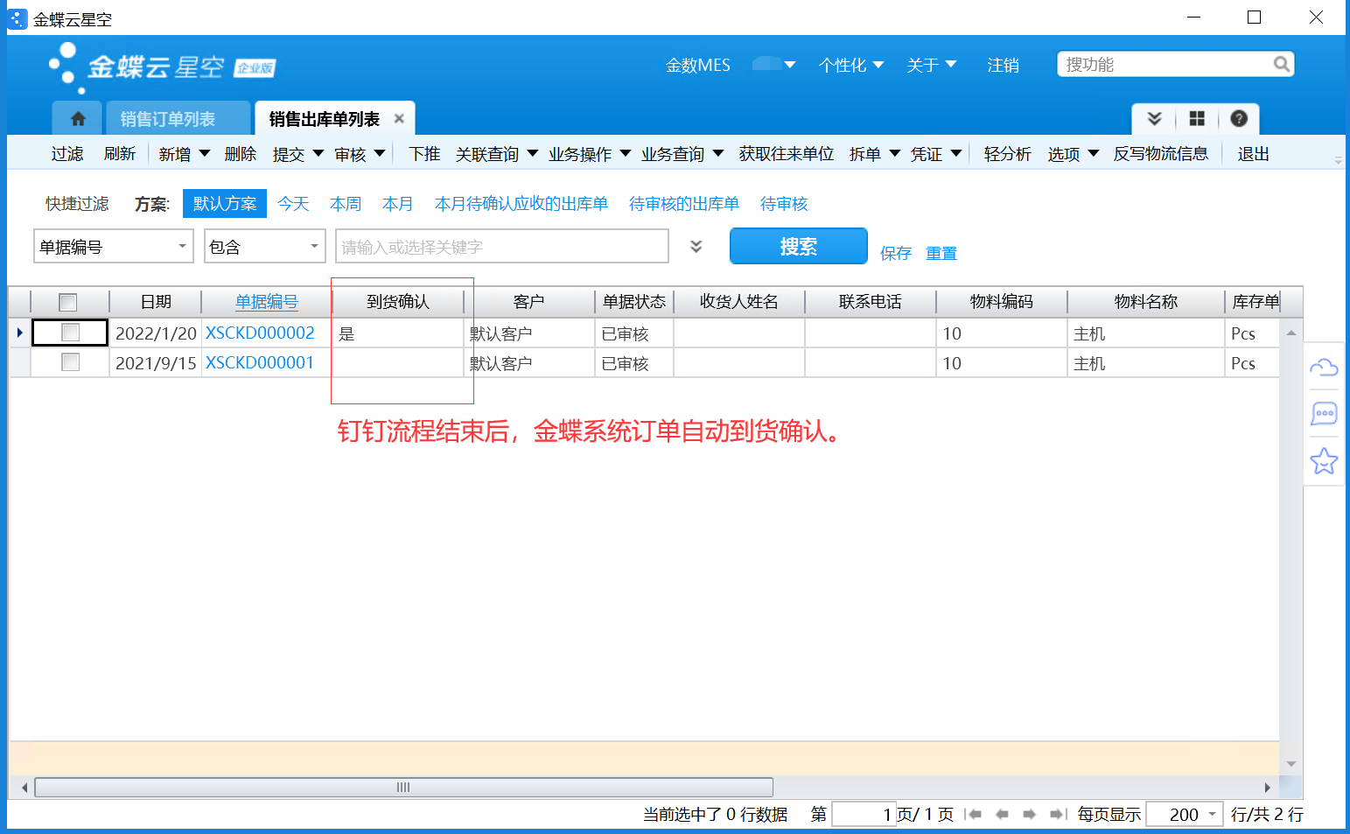Viewport: 1350px width, 834px height.
Task: Focus the keyword input 请输入或选择关键字
Action: pyautogui.click(x=502, y=247)
